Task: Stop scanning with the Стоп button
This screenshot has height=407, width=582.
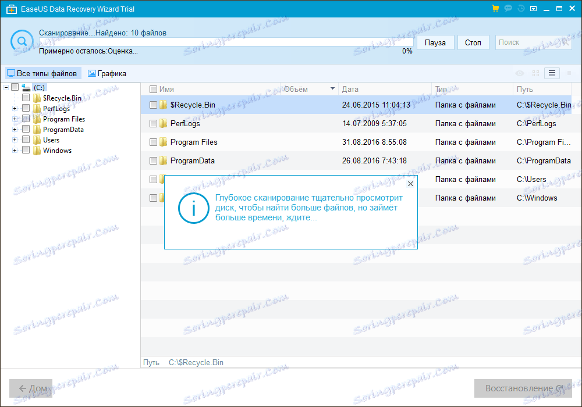Action: tap(473, 42)
